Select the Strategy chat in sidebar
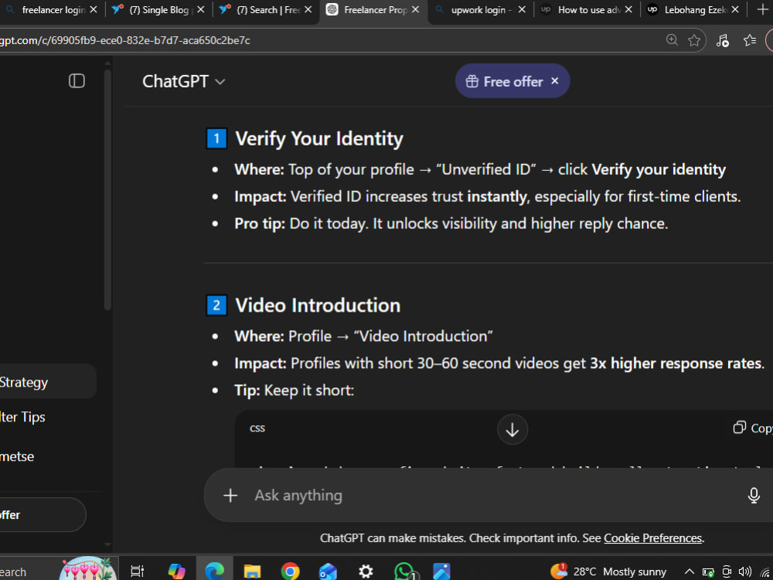The width and height of the screenshot is (773, 580). (48, 382)
